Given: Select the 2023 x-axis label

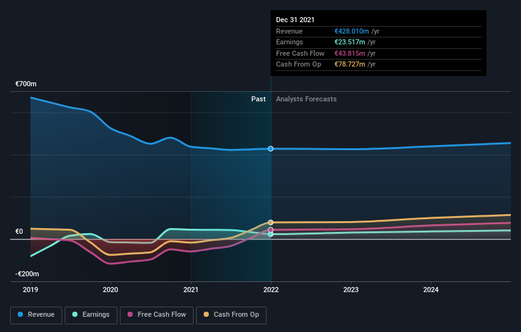Looking at the screenshot, I should coord(351,290).
